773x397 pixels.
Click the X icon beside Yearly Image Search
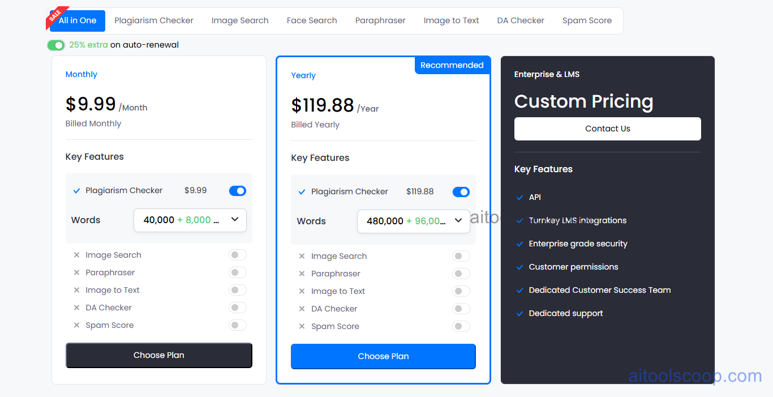(302, 257)
